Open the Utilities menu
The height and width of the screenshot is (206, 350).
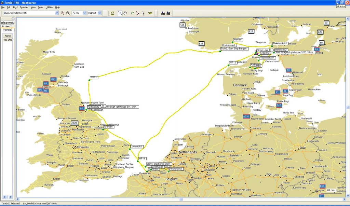(x=49, y=8)
